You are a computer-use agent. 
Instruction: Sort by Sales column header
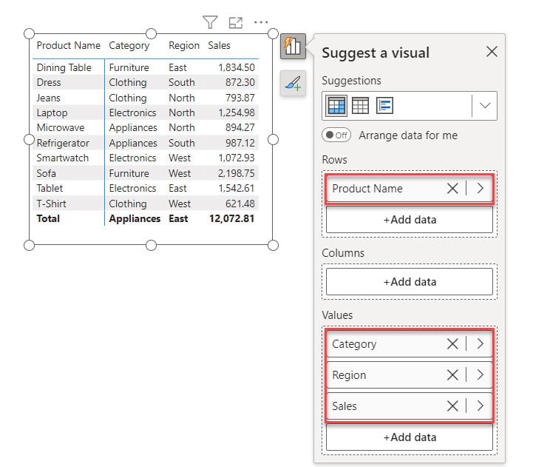(x=219, y=45)
